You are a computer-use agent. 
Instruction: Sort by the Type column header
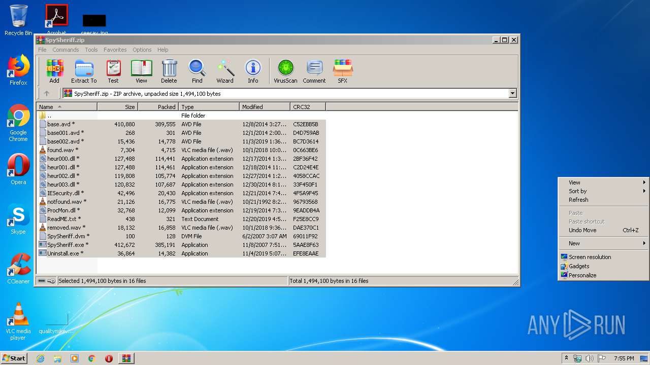point(209,107)
